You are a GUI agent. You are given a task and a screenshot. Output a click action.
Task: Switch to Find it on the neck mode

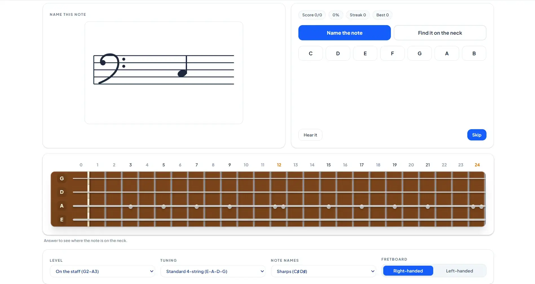440,33
